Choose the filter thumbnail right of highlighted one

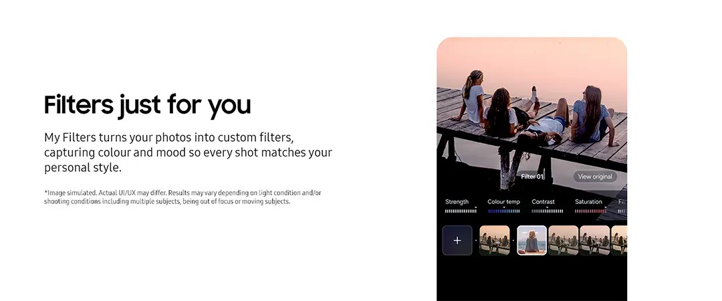[563, 240]
